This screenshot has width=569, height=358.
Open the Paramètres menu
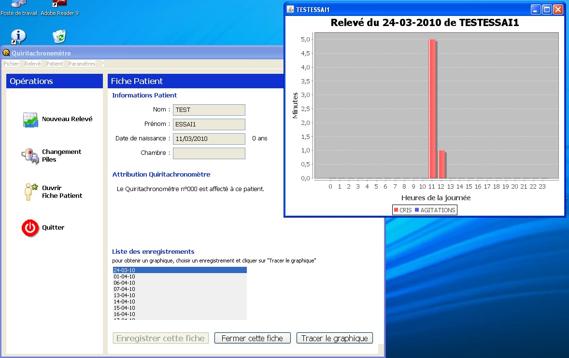[x=82, y=64]
